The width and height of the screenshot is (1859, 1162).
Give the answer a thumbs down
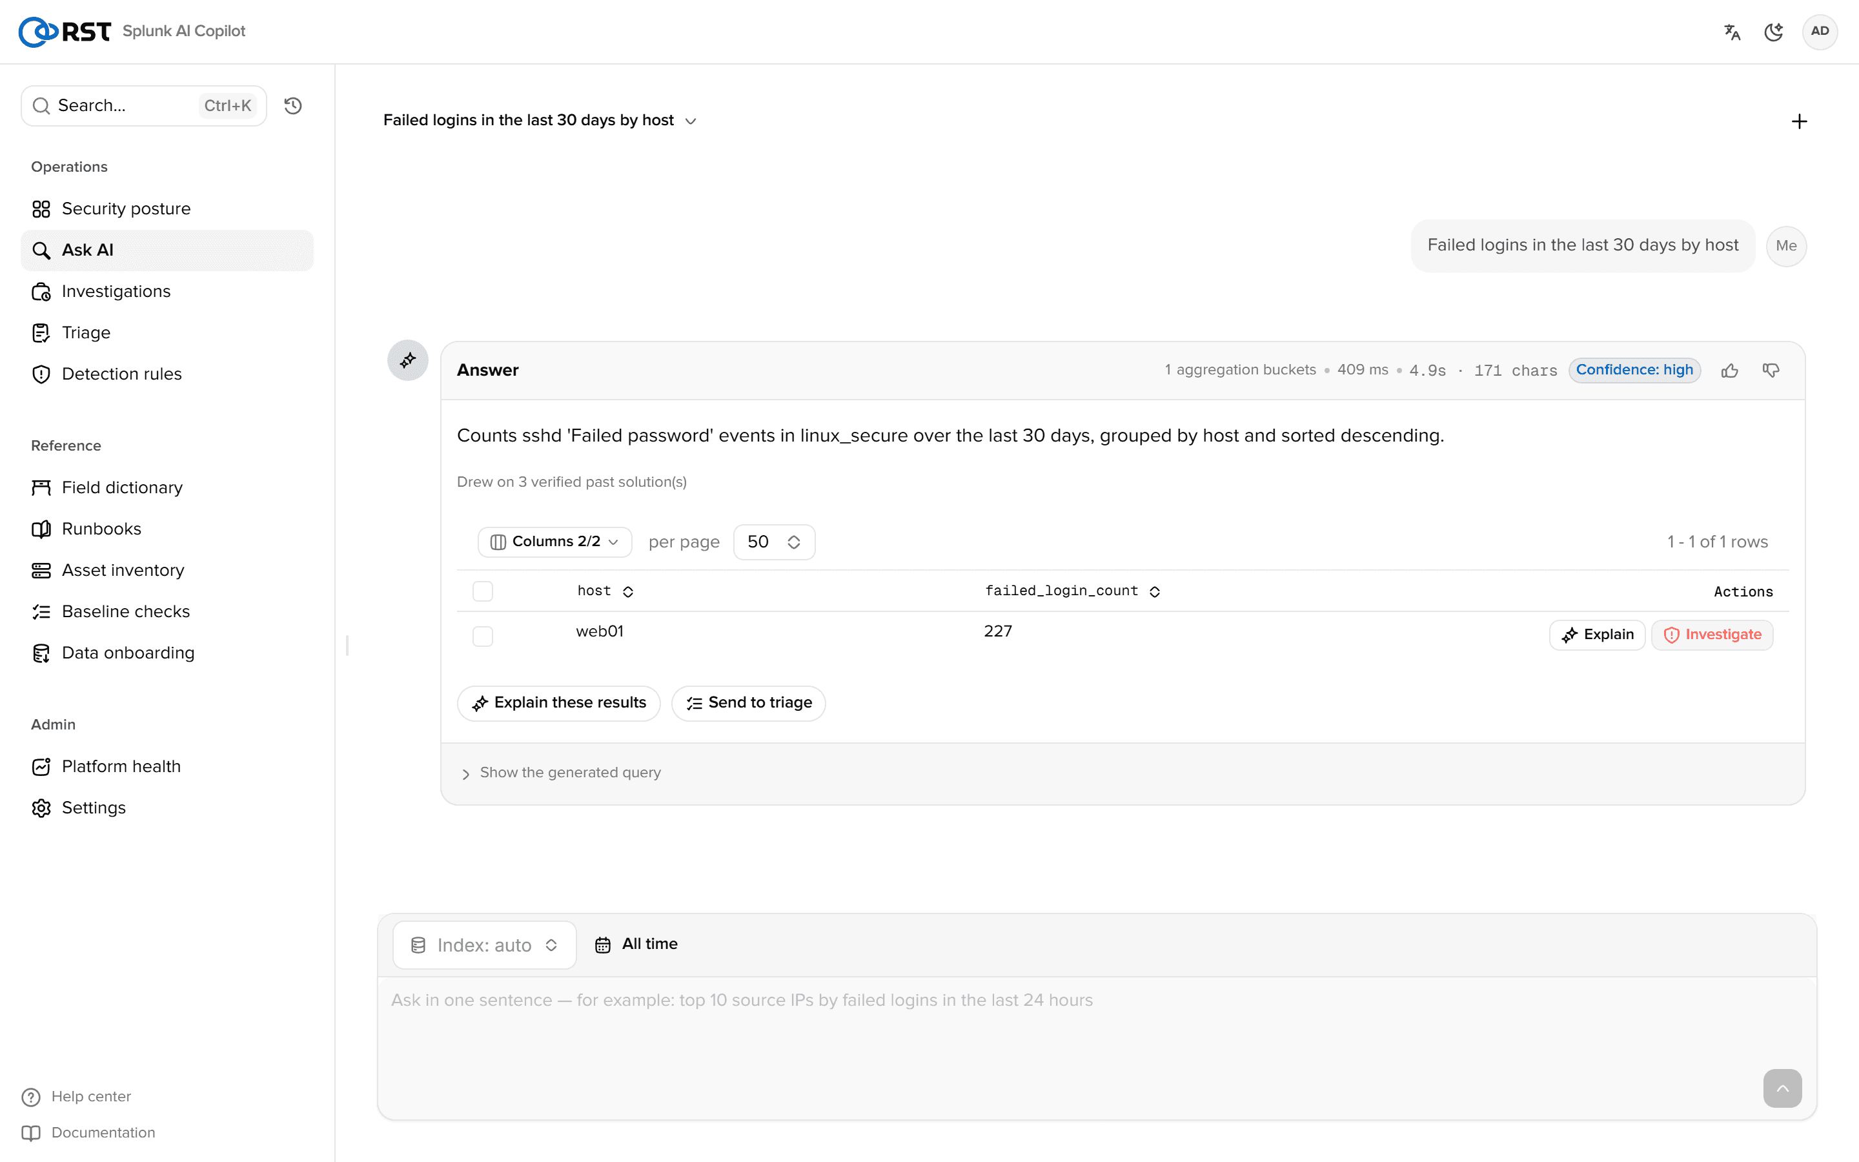coord(1771,371)
